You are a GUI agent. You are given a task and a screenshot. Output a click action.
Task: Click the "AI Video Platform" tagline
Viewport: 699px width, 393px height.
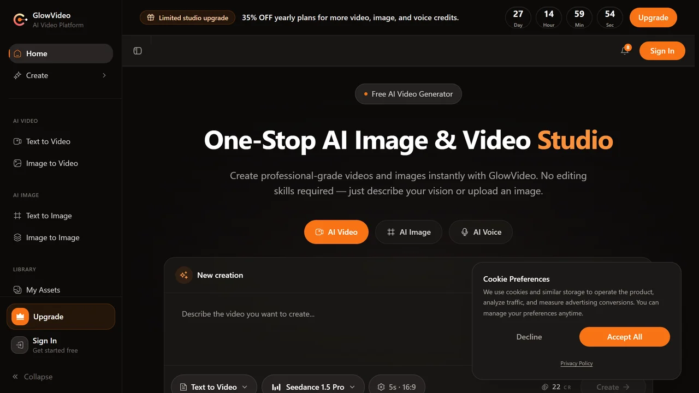[58, 25]
